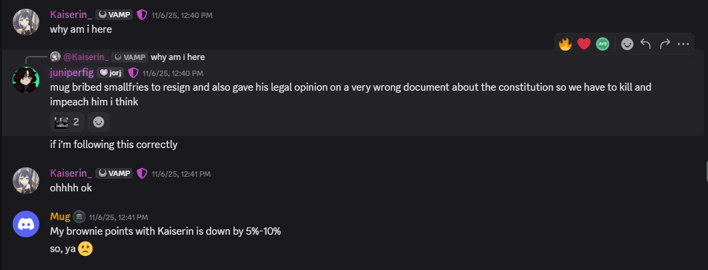The height and width of the screenshot is (270, 708).
Task: Click Kaiserin_ username above 'why am i here'
Action: (x=71, y=14)
